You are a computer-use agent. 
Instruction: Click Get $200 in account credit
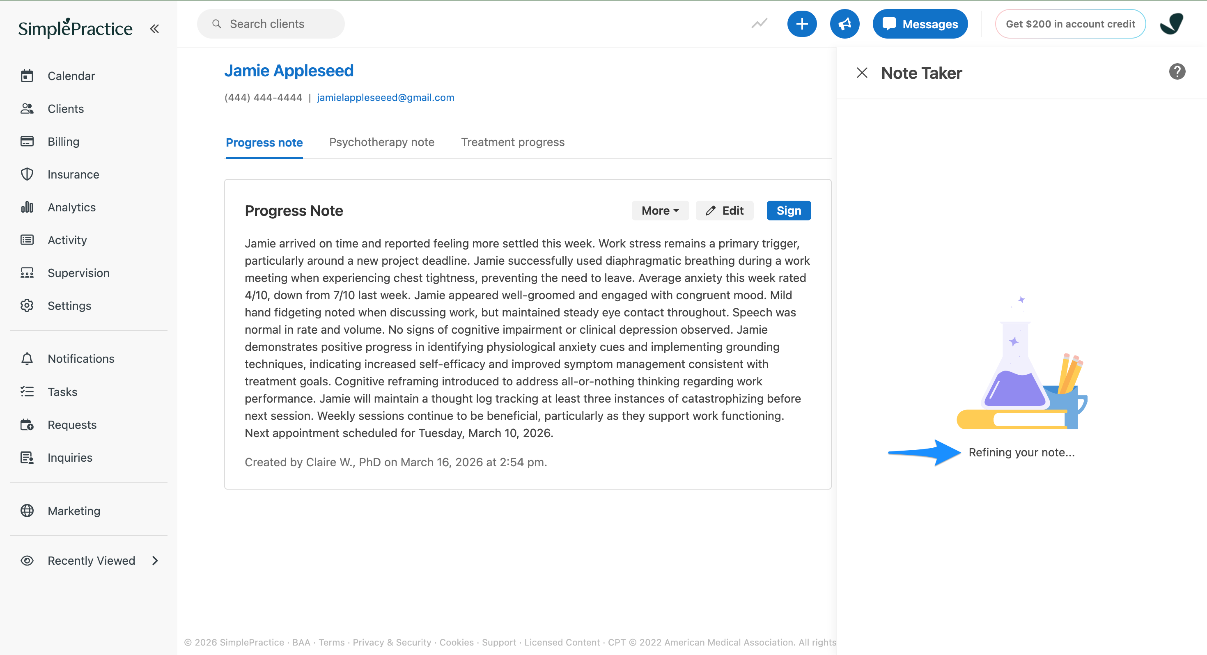click(x=1070, y=24)
